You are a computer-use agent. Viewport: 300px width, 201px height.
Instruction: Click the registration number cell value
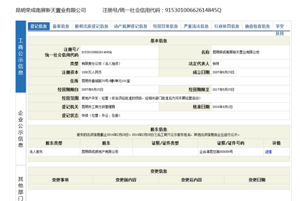point(97,52)
